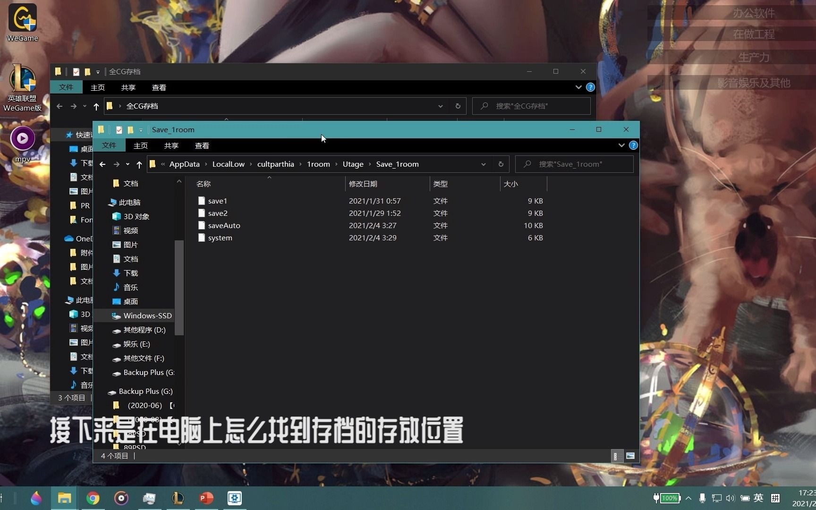Screen dimensions: 816x510
Task: Go up one folder in 全CG存档 window
Action: (96, 106)
